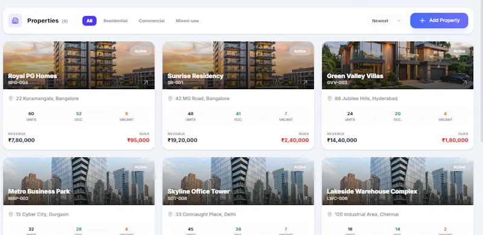Click location pin beside 33 Connaught Place
The height and width of the screenshot is (235, 483).
click(x=170, y=214)
